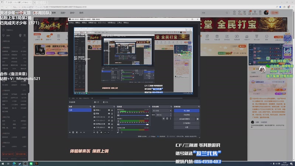Open OBS 编辑 menu
Viewport: 295px width, 166px height.
click(77, 23)
